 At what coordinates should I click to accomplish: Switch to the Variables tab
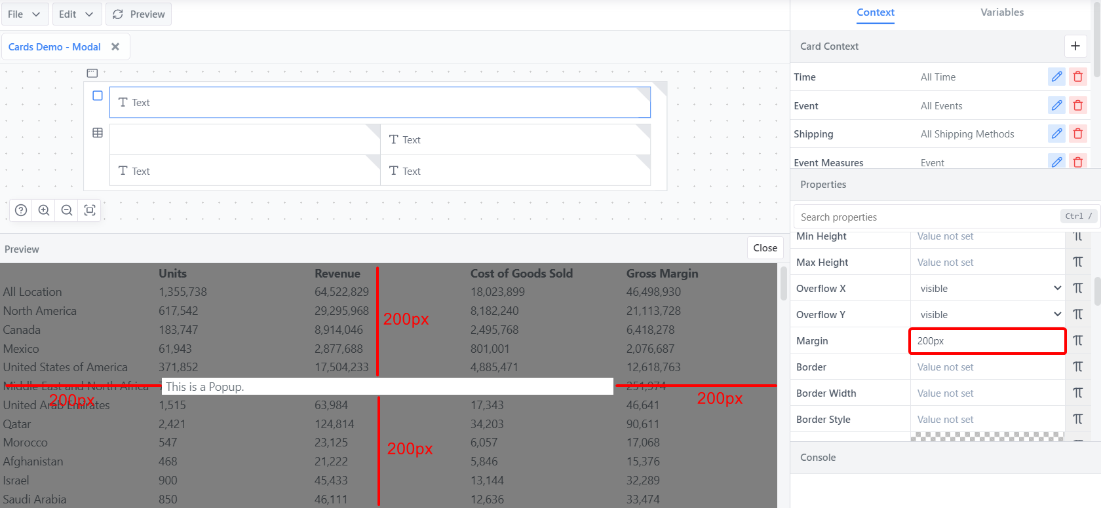click(x=1001, y=12)
